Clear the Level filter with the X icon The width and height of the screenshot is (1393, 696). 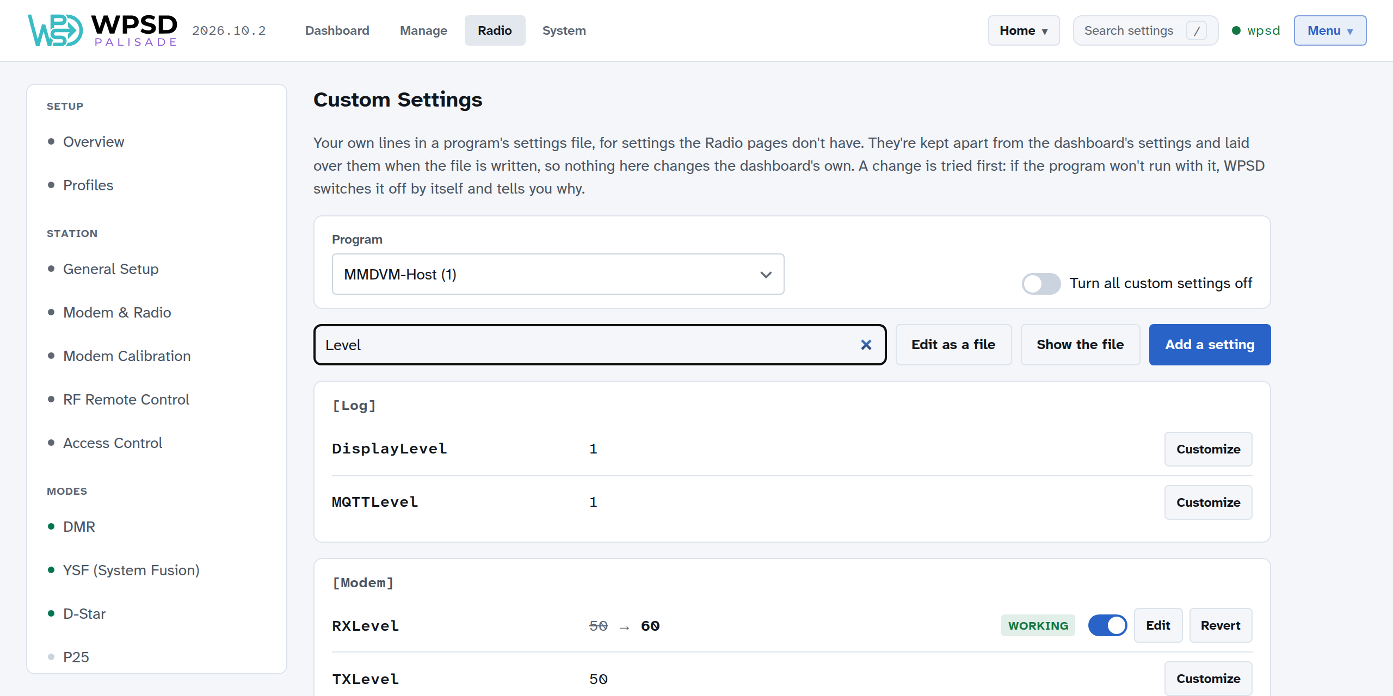[x=866, y=345]
